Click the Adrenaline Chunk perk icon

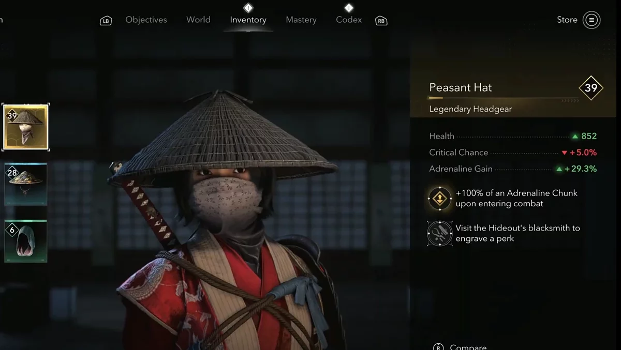coord(440,198)
